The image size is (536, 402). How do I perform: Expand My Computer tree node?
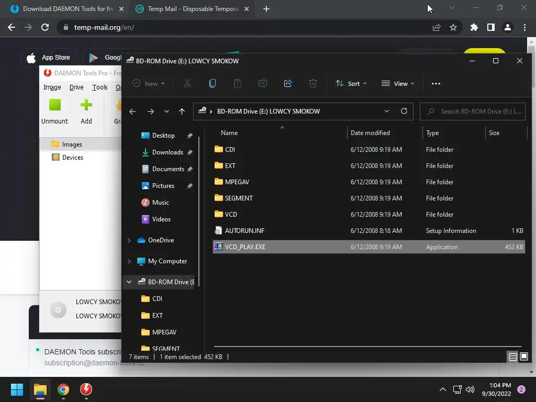[129, 261]
